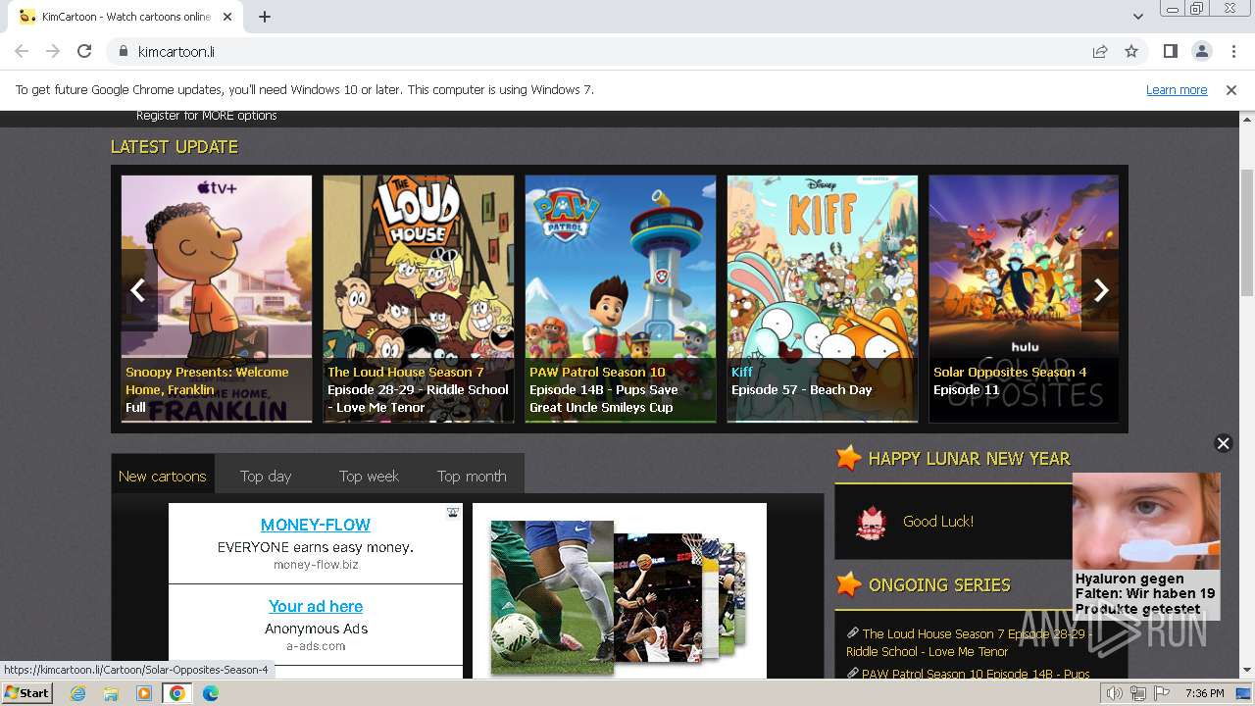Click the Good Luck! text
Image resolution: width=1255 pixels, height=706 pixels.
tap(938, 522)
